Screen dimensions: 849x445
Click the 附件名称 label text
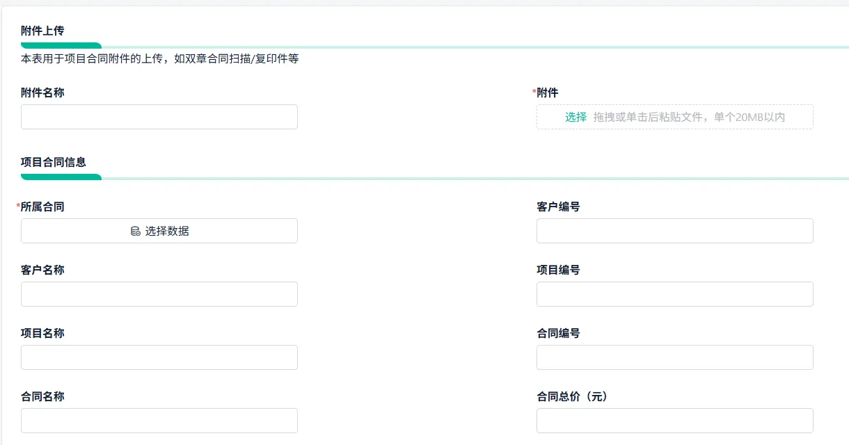click(42, 92)
